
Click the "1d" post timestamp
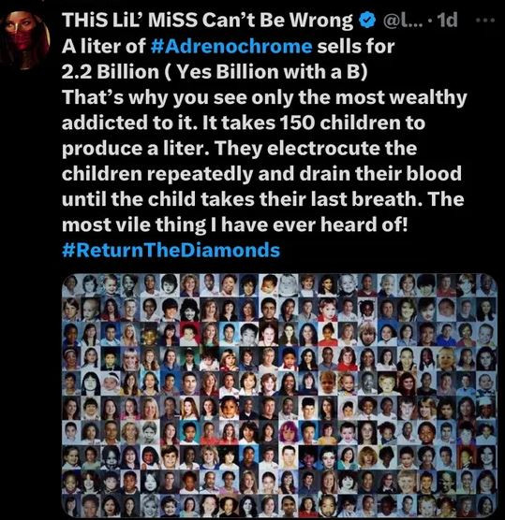click(x=448, y=21)
